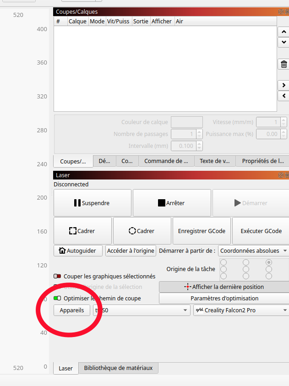289x386 pixels.
Task: Disable Optimiser le chemin de coupe
Action: (x=57, y=298)
